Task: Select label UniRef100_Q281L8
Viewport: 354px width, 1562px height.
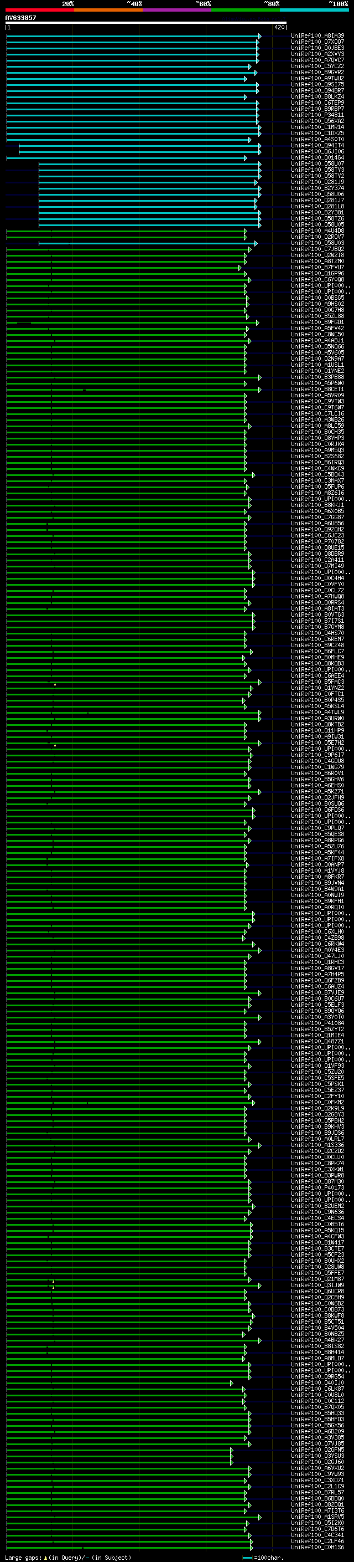Action: [x=317, y=206]
